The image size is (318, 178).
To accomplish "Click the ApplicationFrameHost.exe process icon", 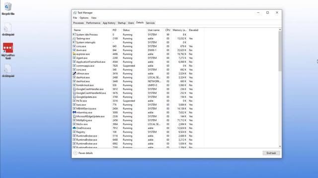I will click(74, 62).
